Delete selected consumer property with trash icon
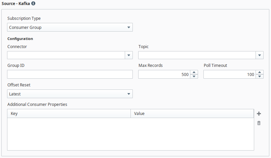Image resolution: width=271 pixels, height=158 pixels. (x=259, y=123)
